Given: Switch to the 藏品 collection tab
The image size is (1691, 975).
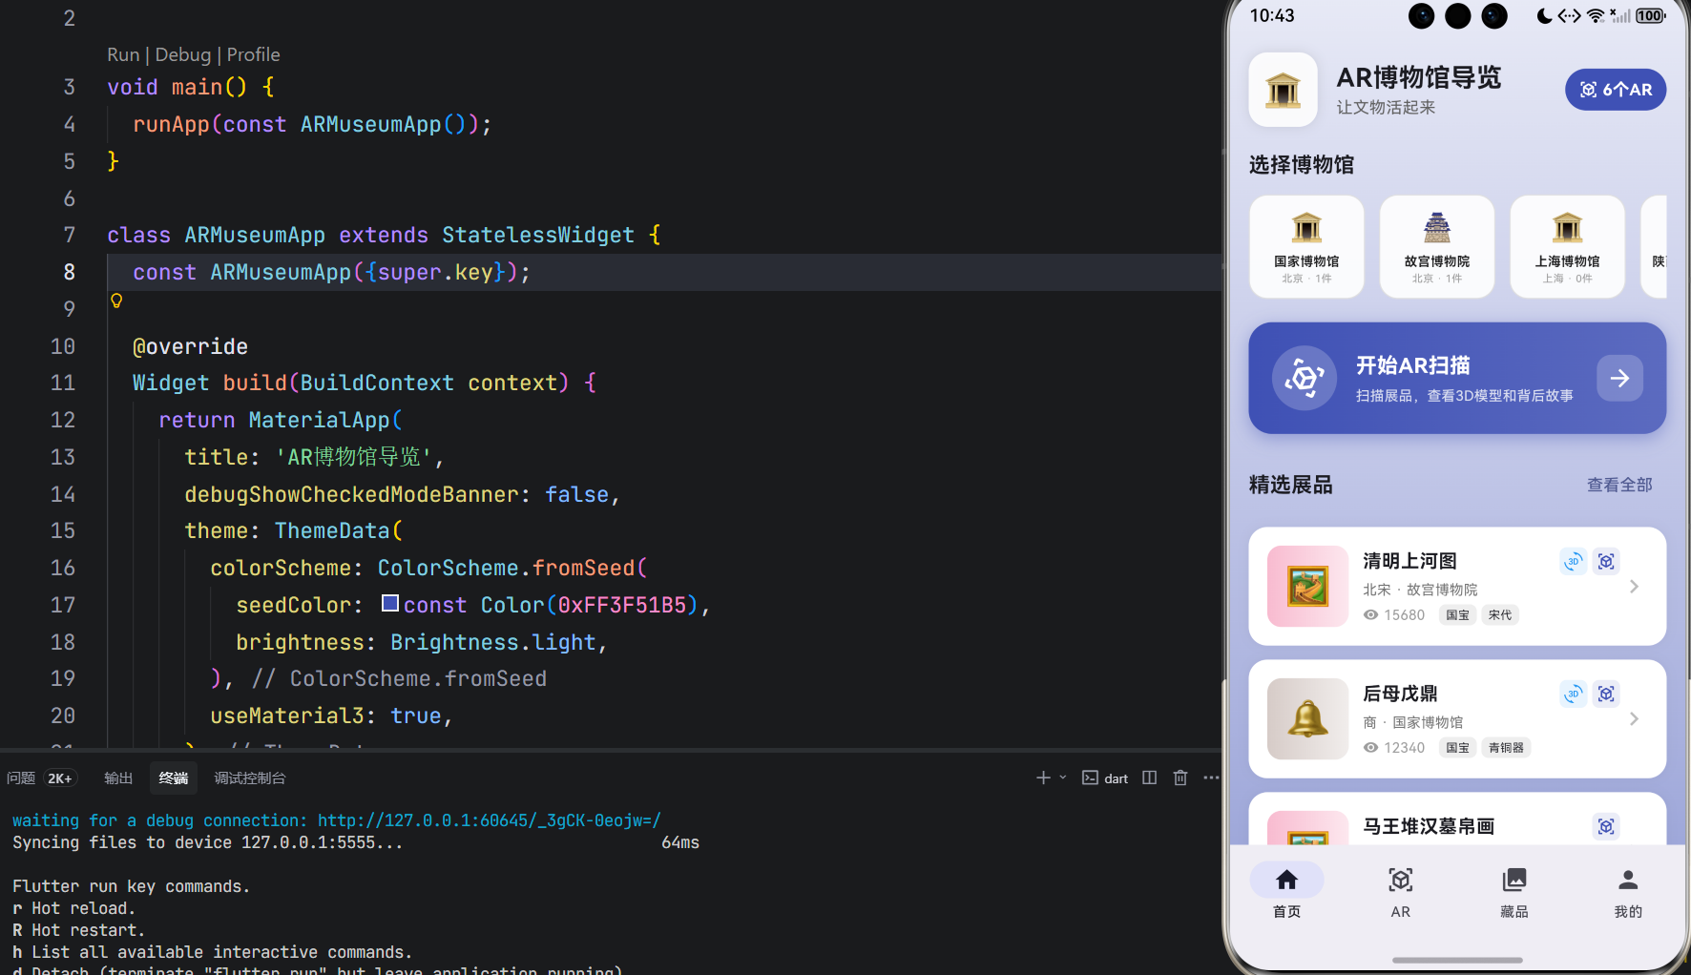Looking at the screenshot, I should 1514,891.
